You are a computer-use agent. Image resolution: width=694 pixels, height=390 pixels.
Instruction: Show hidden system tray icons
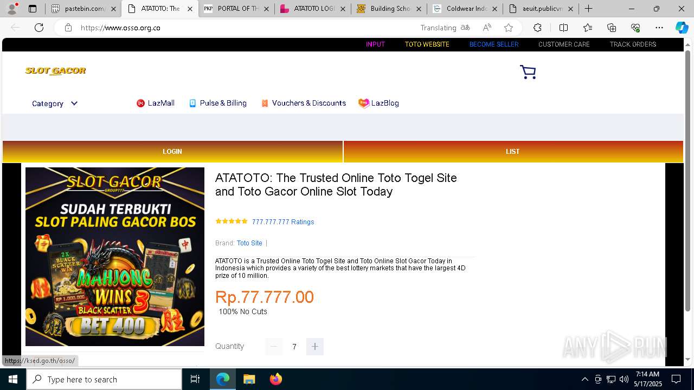pyautogui.click(x=584, y=379)
